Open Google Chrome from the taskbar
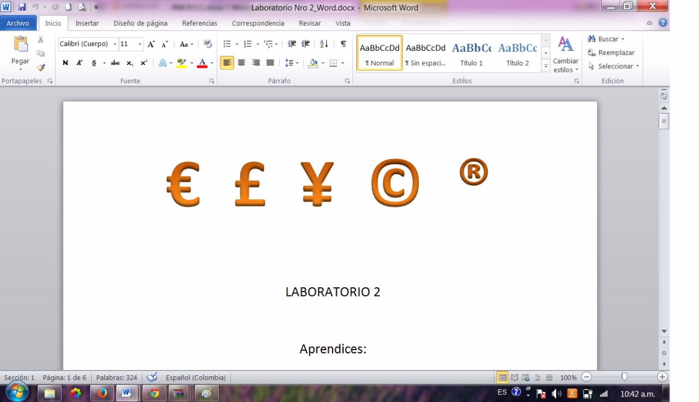Image resolution: width=699 pixels, height=402 pixels. tap(154, 393)
